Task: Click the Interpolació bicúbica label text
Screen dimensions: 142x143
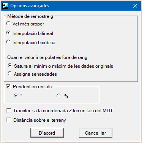Action: 34,43
